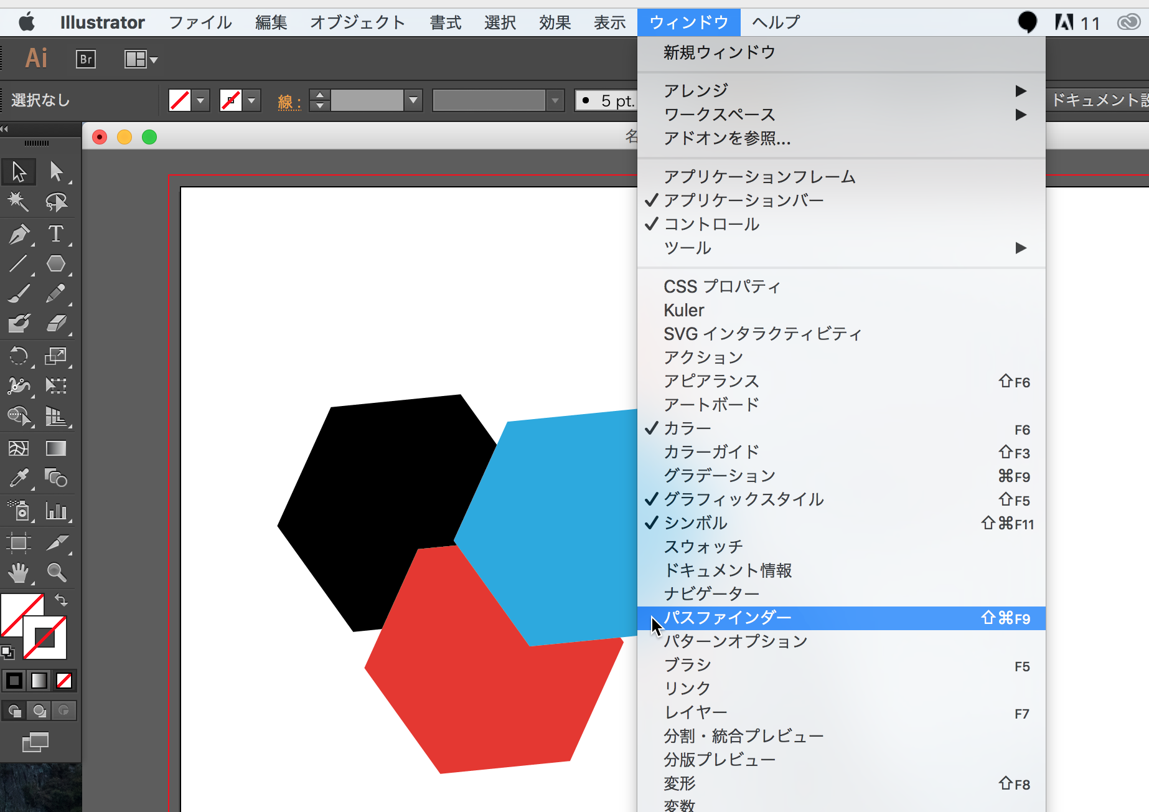Toggle the グラフィックスタイル panel
The image size is (1149, 812).
[841, 499]
